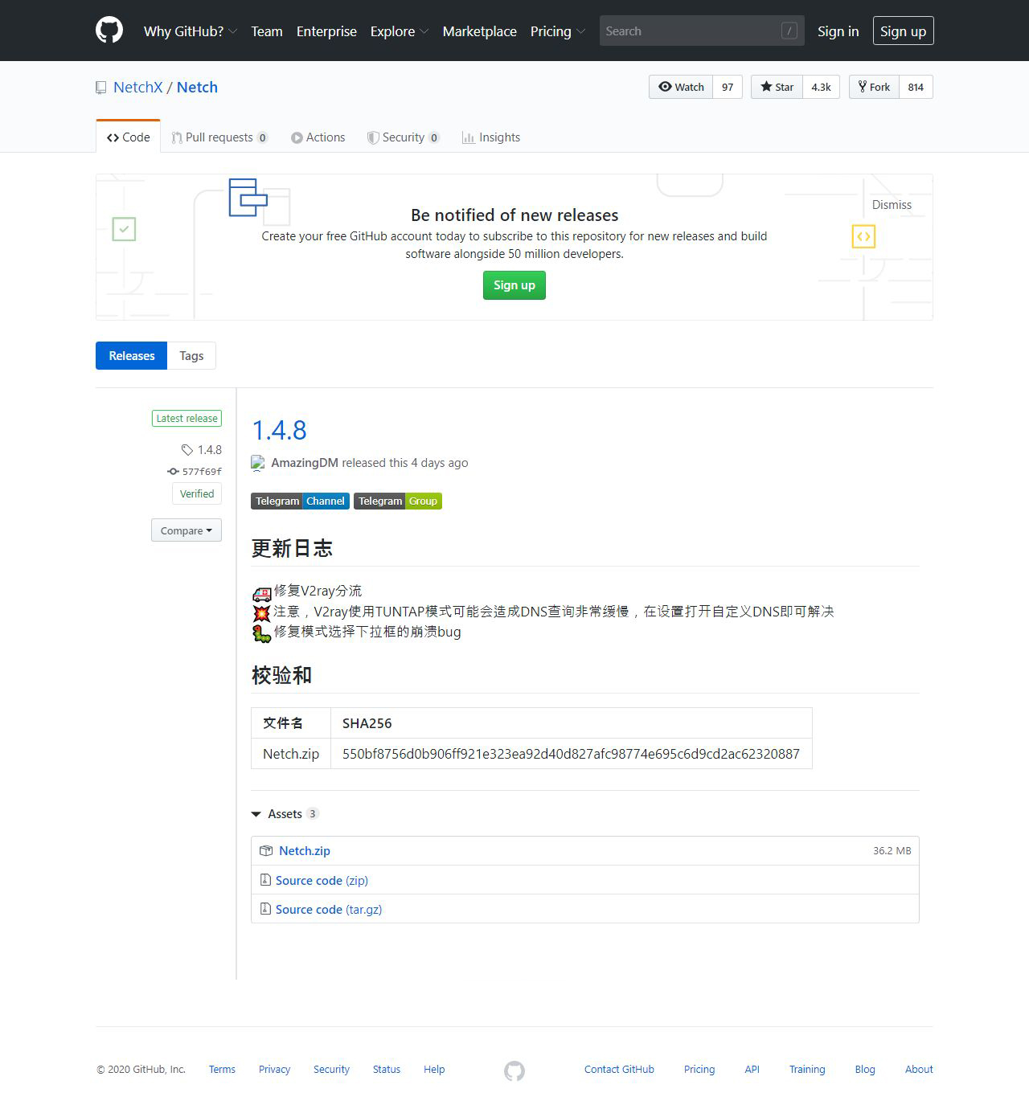Download Source code (zip)
The image size is (1029, 1097).
(x=322, y=881)
